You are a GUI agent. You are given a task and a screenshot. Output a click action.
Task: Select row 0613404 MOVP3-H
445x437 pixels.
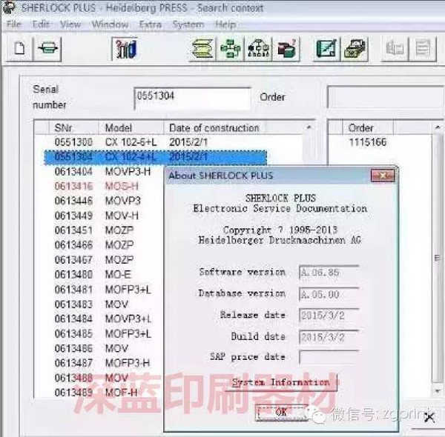(102, 171)
